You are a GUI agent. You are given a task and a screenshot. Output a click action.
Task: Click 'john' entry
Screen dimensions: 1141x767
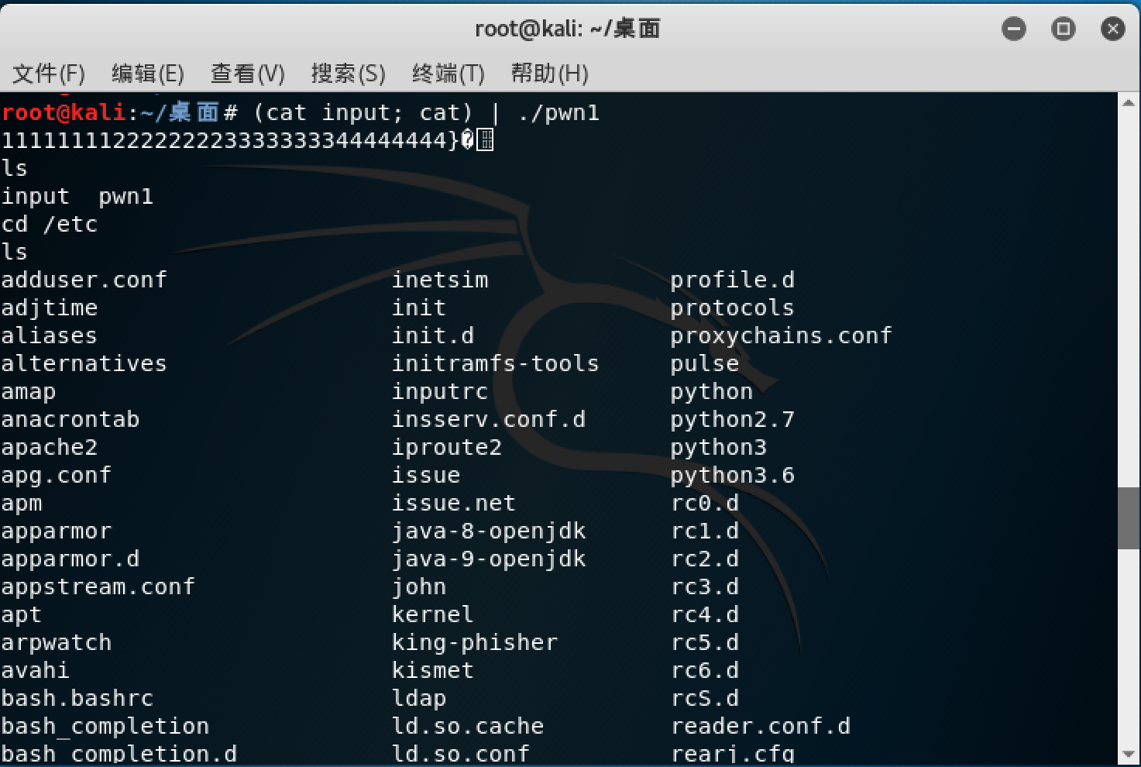click(x=419, y=587)
